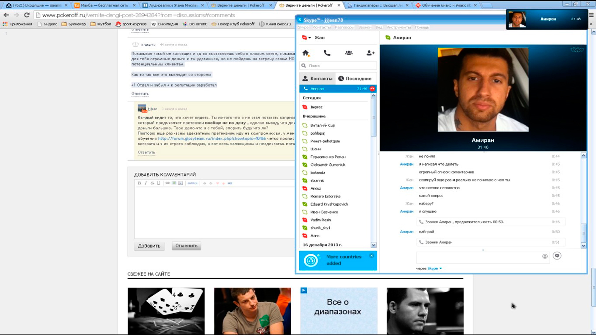Close the More countries added banner
The width and height of the screenshot is (596, 335).
tap(371, 256)
